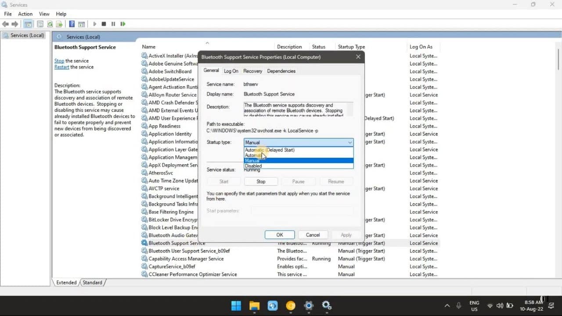Click the Restart Service icon in toolbar
The height and width of the screenshot is (316, 562).
(x=123, y=24)
